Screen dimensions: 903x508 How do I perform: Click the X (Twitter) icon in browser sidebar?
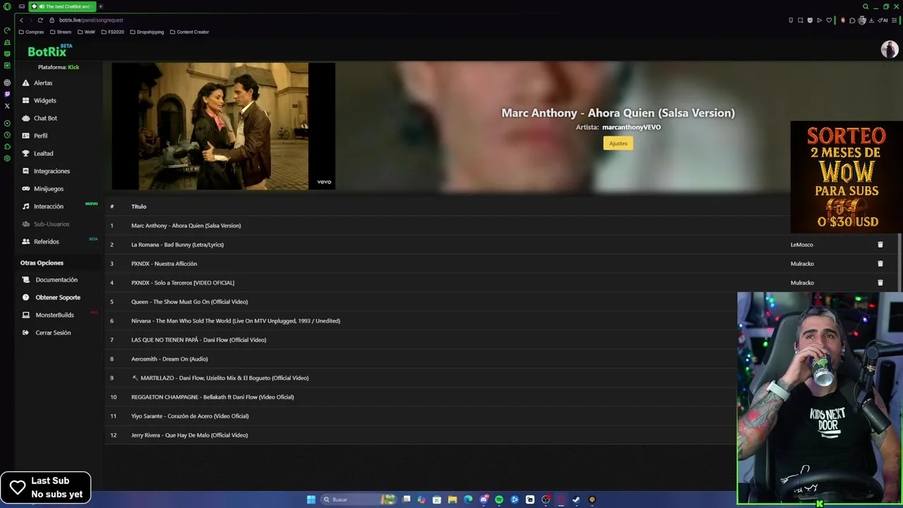click(7, 106)
